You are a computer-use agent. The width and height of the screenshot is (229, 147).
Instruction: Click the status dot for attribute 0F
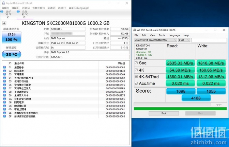coord(4,116)
